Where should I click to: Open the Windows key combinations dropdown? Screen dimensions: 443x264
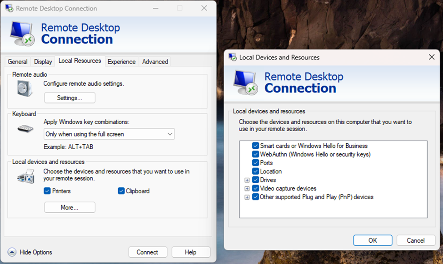pos(109,134)
